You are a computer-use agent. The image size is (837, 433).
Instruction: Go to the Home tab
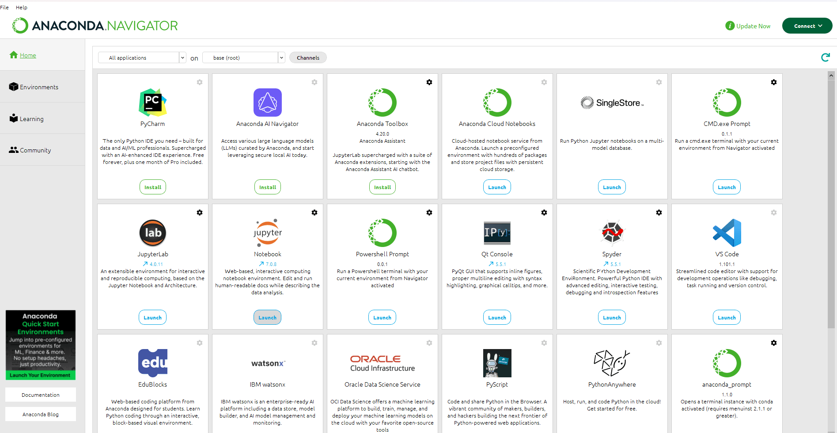42,55
